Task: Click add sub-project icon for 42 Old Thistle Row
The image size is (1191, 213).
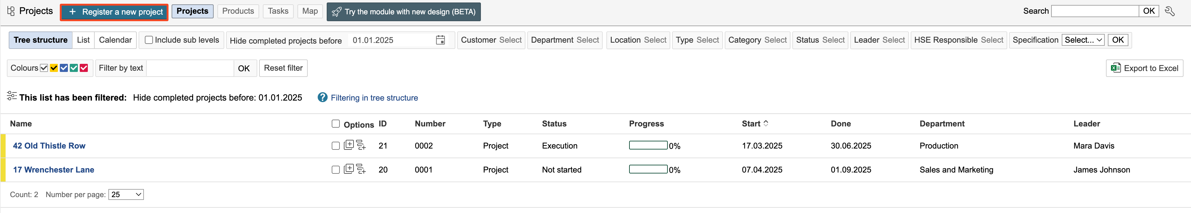Action: pos(361,145)
